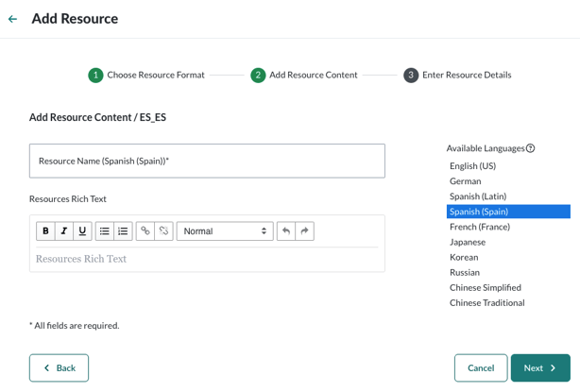Screen dimensions: 580x392
Task: Toggle bold formatting in the editor
Action: point(45,231)
